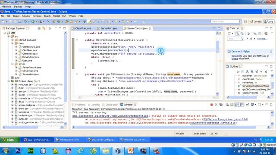Click the Open Perspective icon

[245, 22]
